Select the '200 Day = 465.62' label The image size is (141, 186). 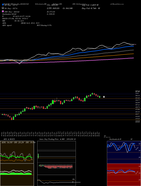click(x=12, y=12)
